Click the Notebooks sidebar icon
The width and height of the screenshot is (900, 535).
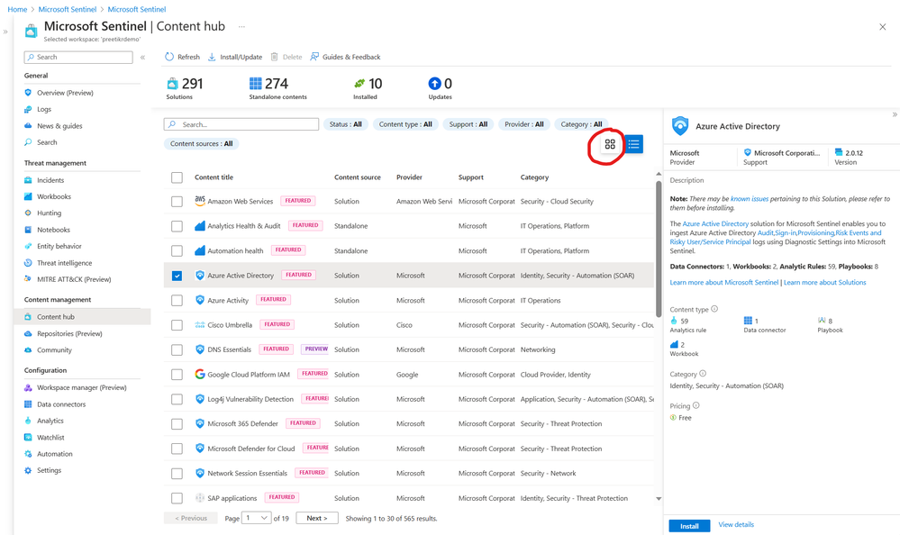pyautogui.click(x=28, y=230)
